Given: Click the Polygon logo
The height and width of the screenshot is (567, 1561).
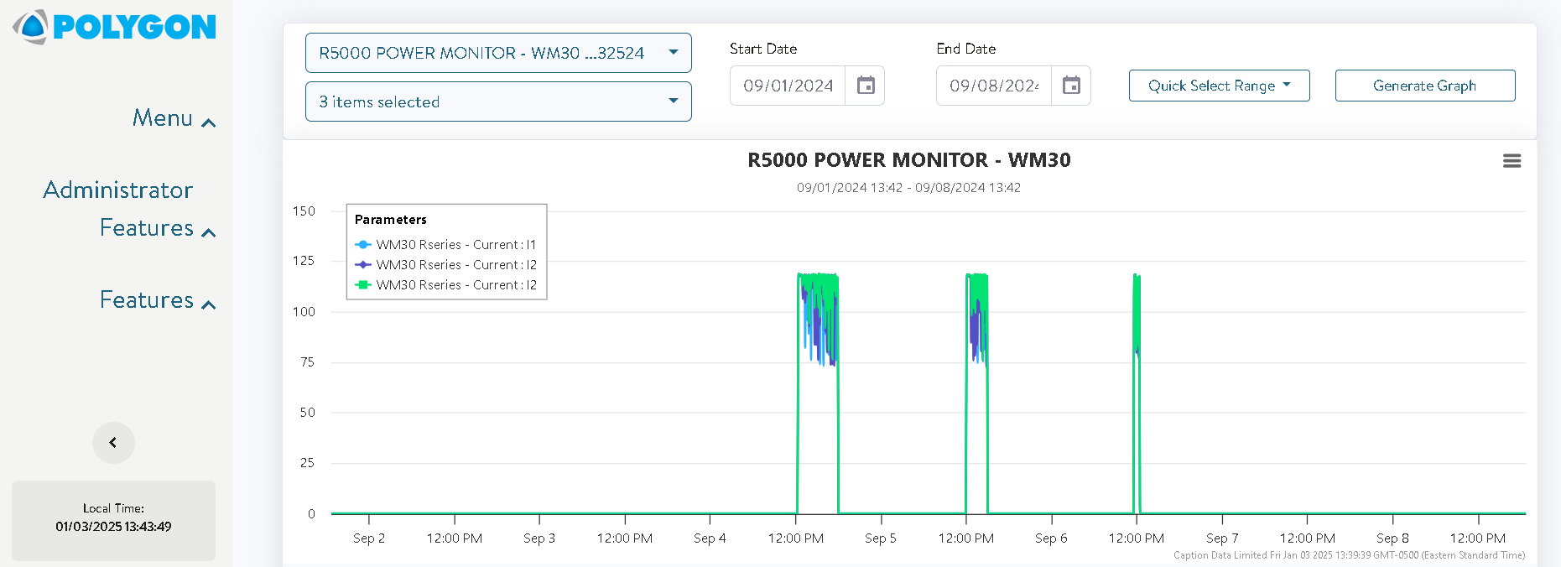Looking at the screenshot, I should coord(115,27).
